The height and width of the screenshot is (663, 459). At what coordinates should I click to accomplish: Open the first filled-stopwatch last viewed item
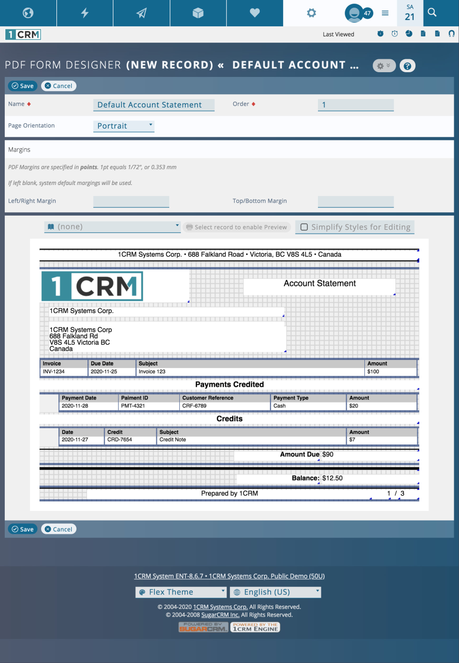tap(380, 33)
